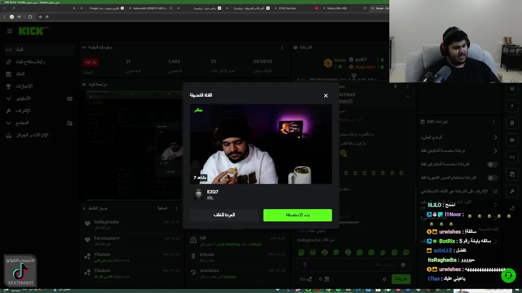Viewport: 522px width, 293px height.
Task: Open browser extensions puzzle icon
Action: click(x=30, y=17)
